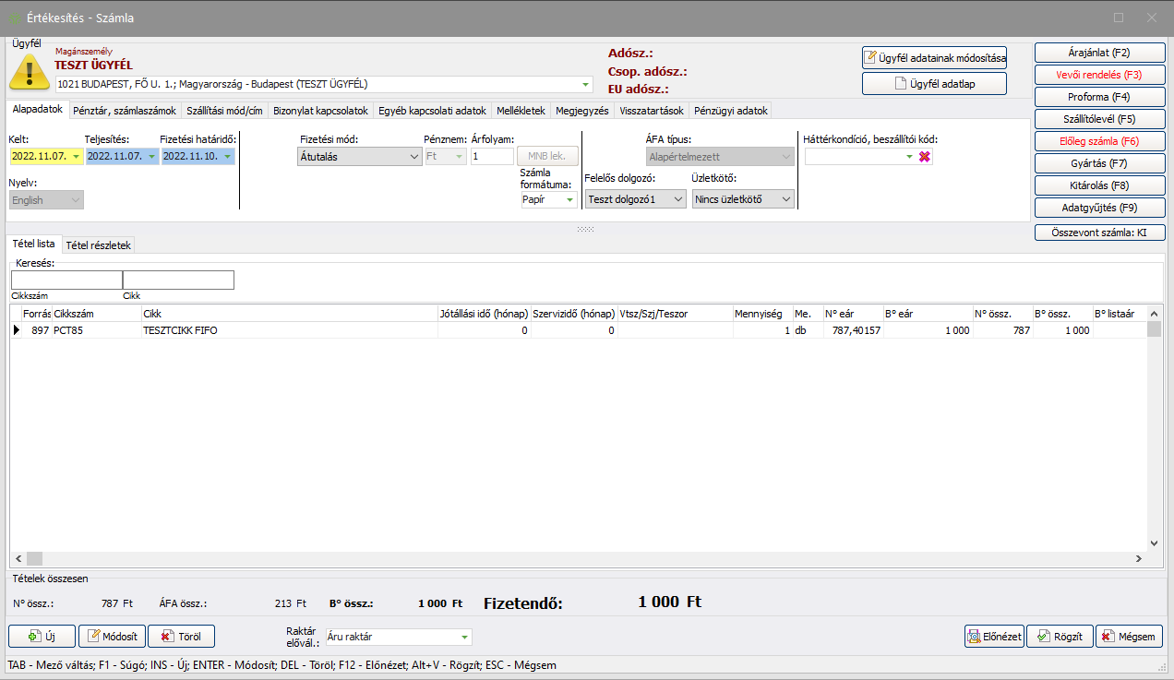
Task: Click Mégsem to cancel
Action: click(x=1129, y=636)
